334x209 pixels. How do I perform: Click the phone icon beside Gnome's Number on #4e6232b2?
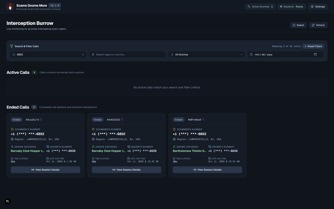(128, 146)
